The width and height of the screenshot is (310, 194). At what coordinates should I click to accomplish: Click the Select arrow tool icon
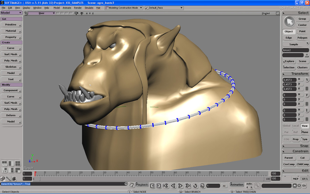click(x=289, y=22)
